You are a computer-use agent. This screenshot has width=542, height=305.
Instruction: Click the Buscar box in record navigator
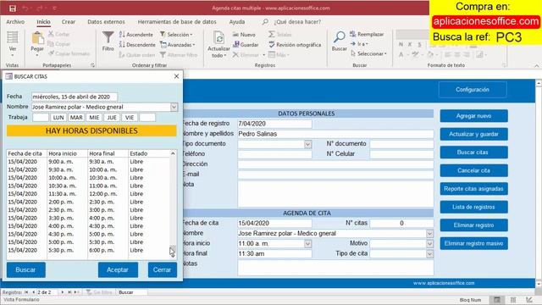tap(132, 292)
